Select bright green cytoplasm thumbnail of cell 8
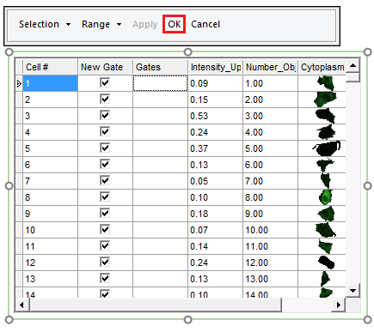Image resolution: width=374 pixels, height=332 pixels. click(326, 197)
